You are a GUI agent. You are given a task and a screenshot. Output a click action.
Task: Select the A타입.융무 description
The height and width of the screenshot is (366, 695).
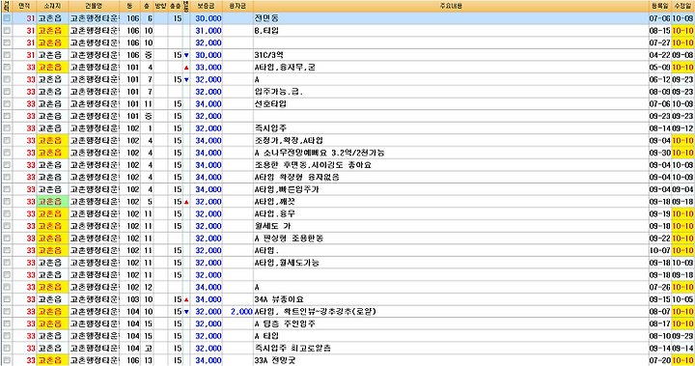point(275,213)
